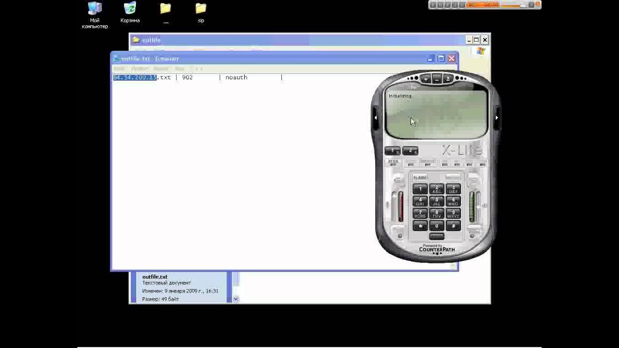This screenshot has height=348, width=619.
Task: Click the 902 value in Notepad
Action: [x=187, y=77]
